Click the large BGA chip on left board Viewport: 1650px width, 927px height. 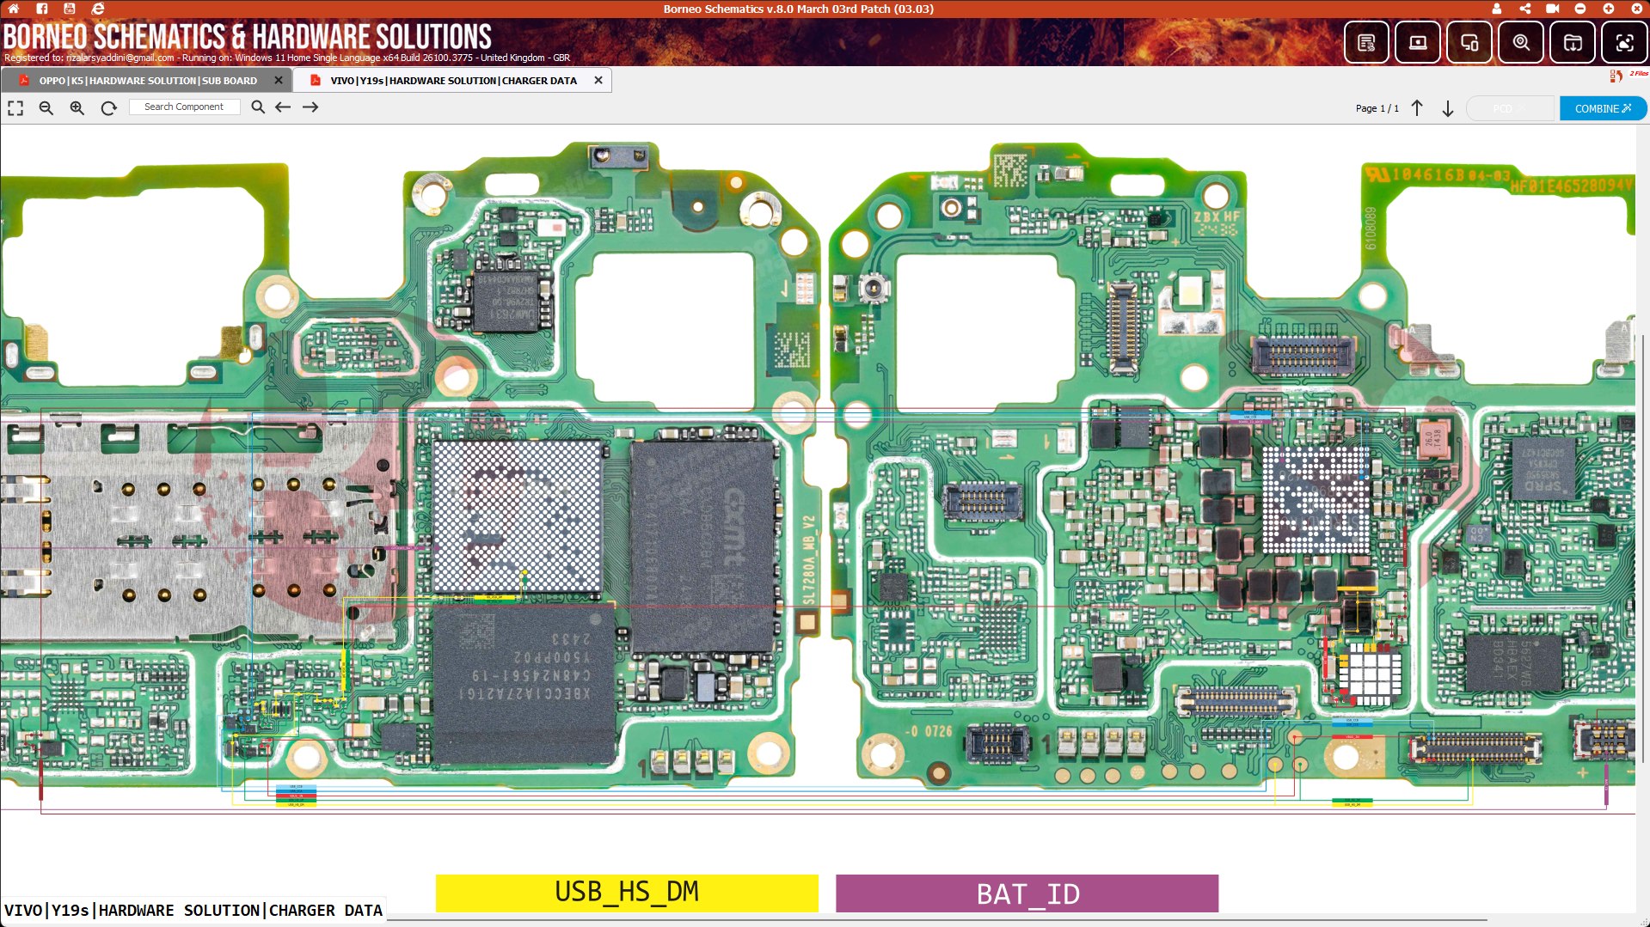(518, 515)
